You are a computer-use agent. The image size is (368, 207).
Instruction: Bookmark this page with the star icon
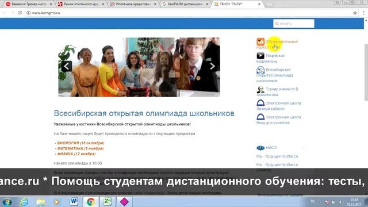355,13
